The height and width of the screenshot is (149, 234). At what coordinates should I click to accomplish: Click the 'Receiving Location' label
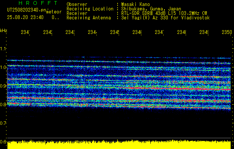(90, 9)
